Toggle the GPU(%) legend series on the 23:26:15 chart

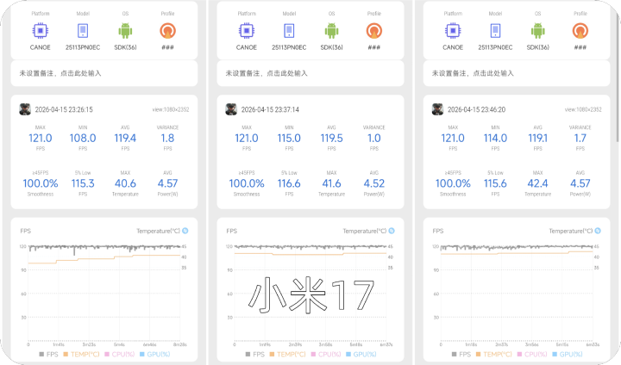coord(155,355)
